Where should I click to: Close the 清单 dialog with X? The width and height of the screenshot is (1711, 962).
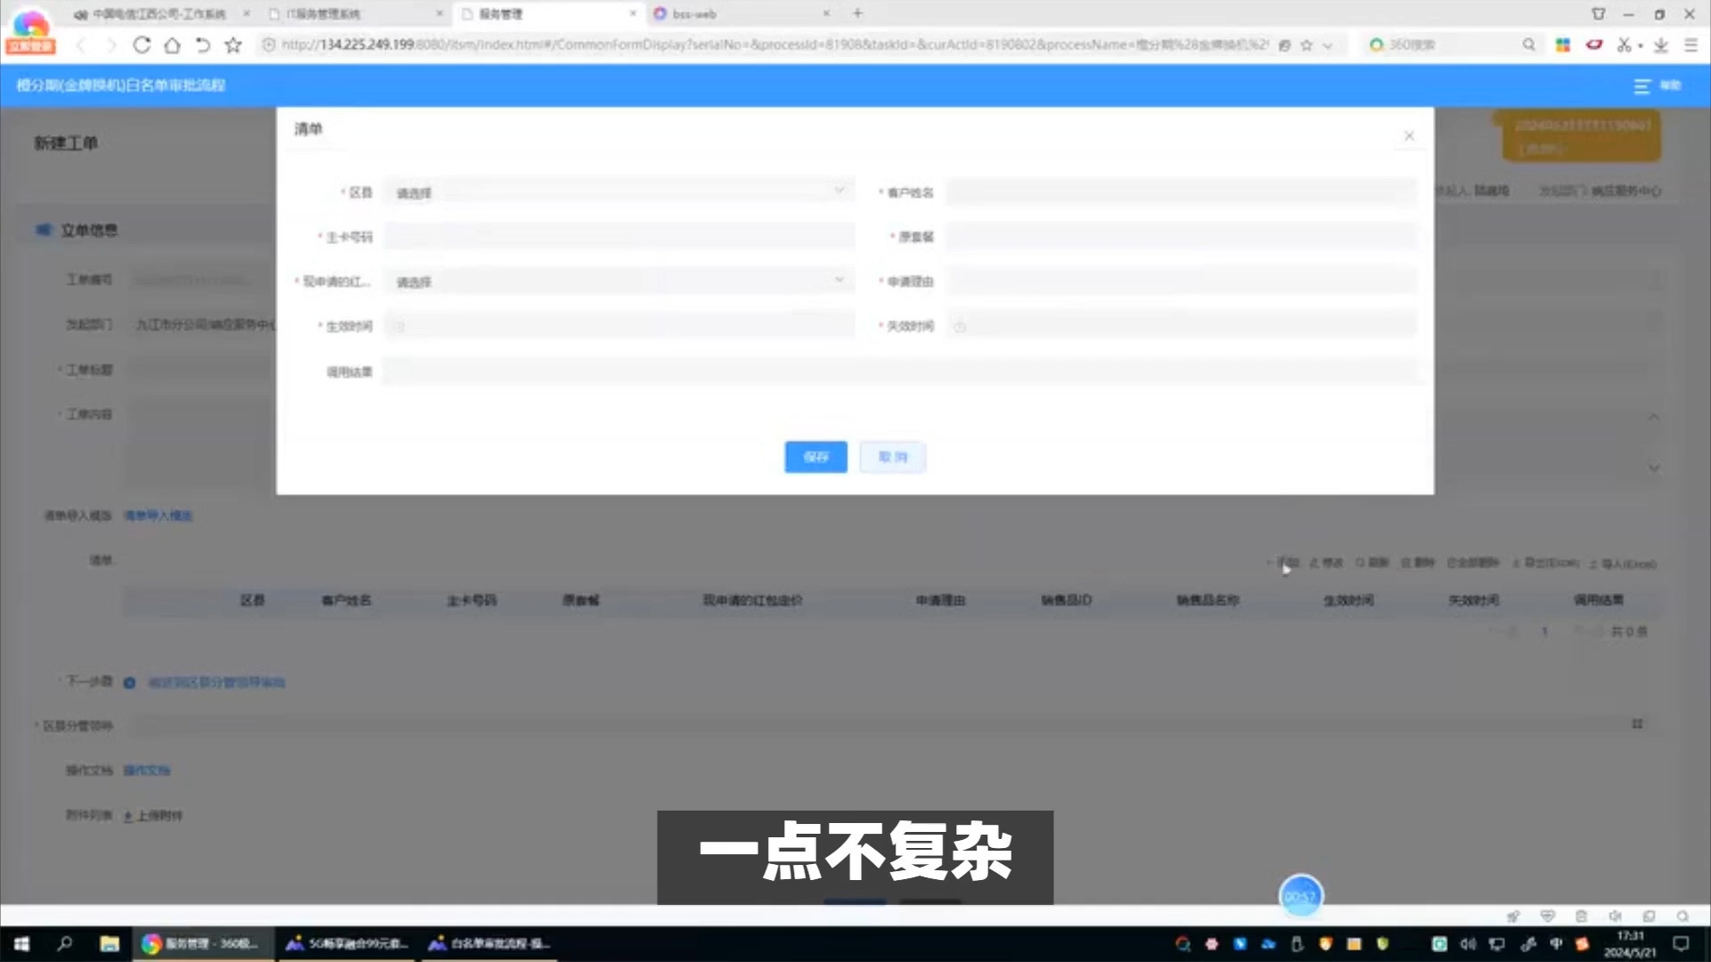[1409, 135]
